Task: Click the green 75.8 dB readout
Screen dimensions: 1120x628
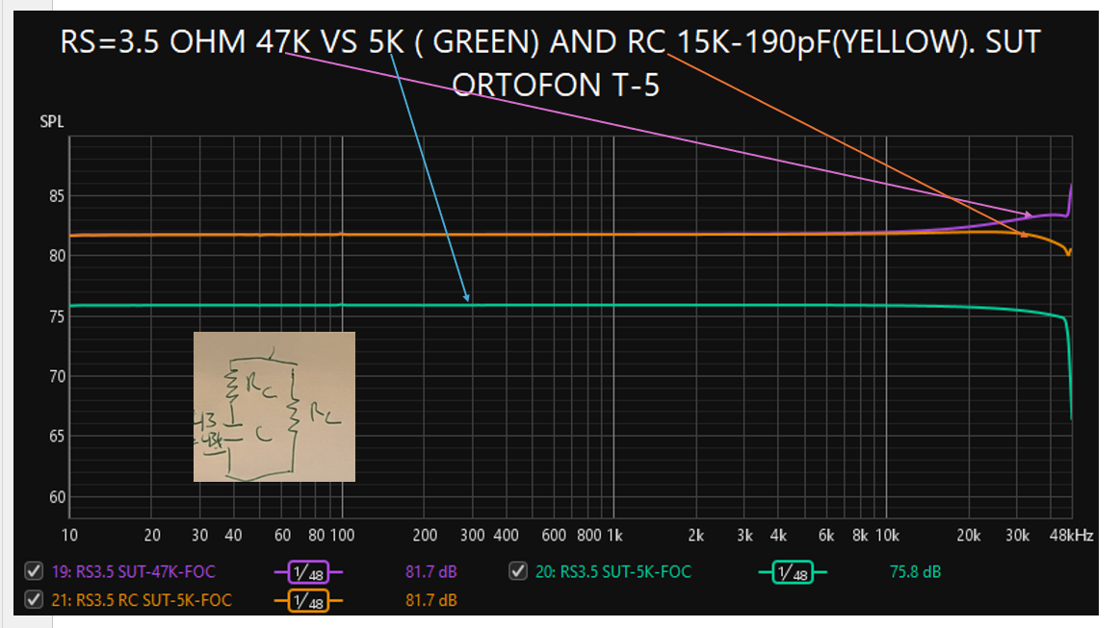Action: click(915, 571)
